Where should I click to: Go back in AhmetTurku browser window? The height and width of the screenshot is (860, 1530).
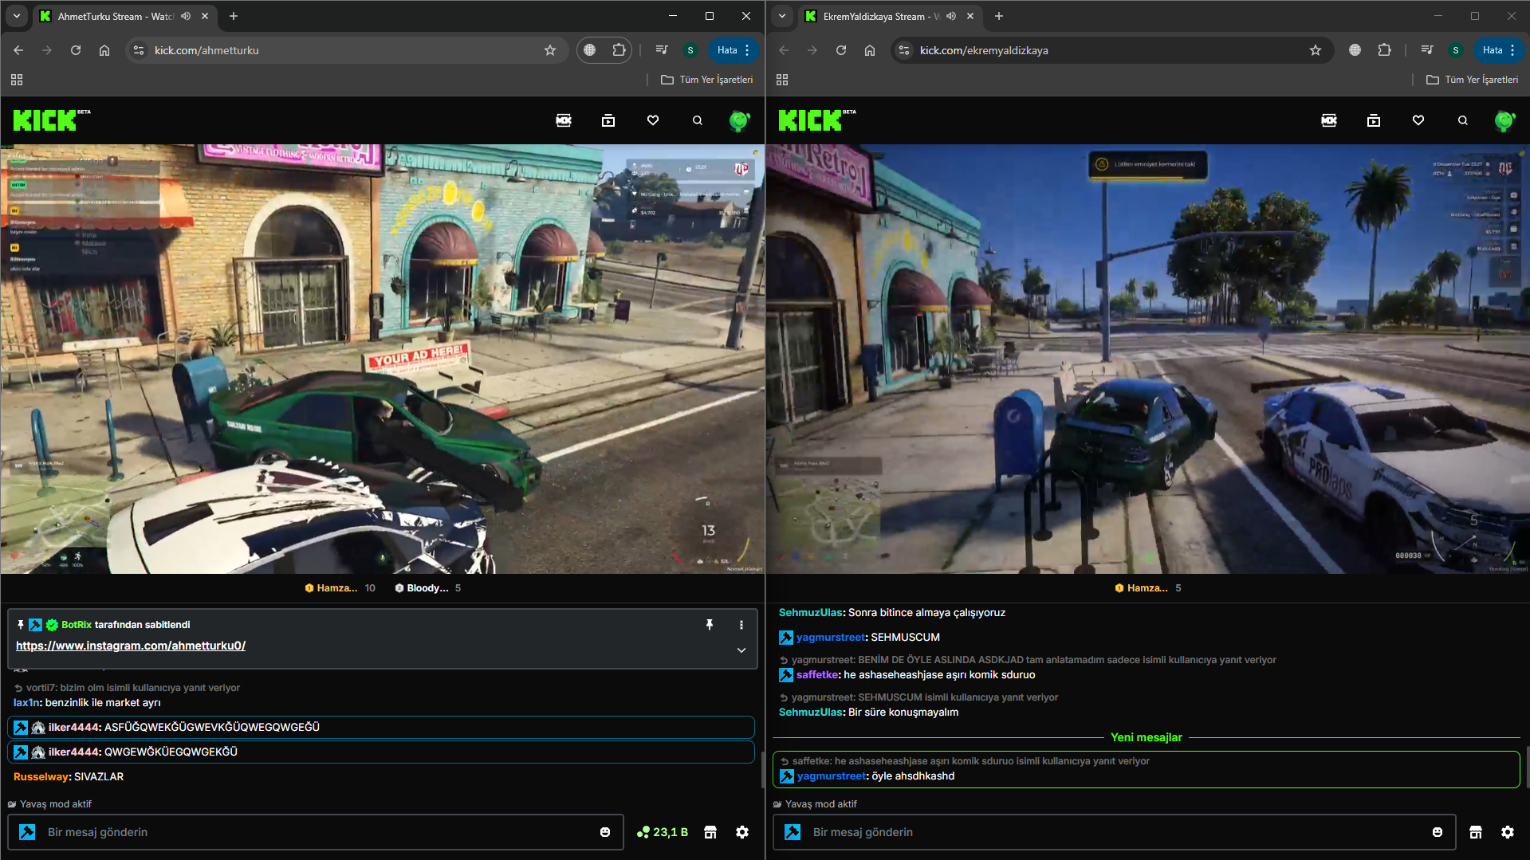(x=18, y=50)
